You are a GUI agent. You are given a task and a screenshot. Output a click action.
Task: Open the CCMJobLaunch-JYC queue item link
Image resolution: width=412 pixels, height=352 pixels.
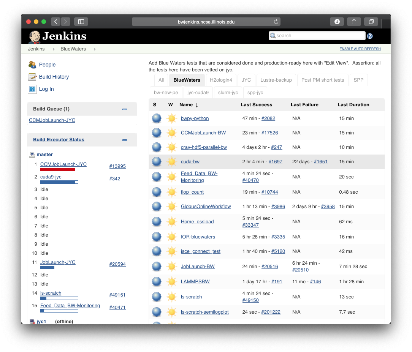click(x=52, y=120)
